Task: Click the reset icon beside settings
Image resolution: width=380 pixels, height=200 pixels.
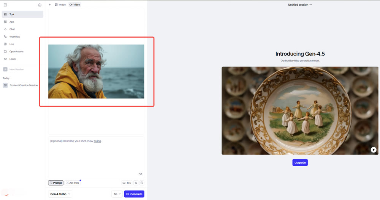Action: pyautogui.click(x=142, y=183)
